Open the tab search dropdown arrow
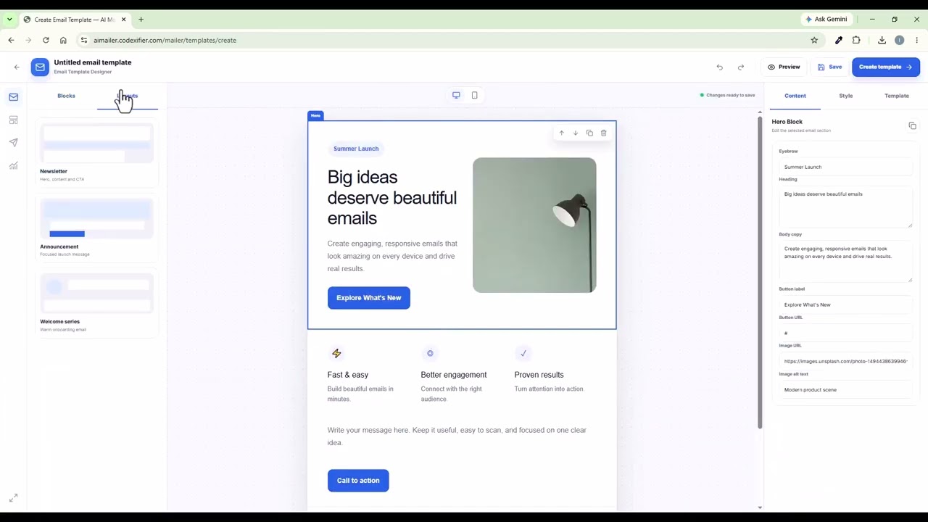This screenshot has width=928, height=522. [9, 20]
